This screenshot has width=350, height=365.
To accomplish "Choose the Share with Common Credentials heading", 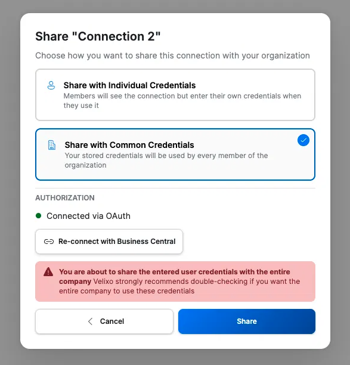I will [129, 145].
